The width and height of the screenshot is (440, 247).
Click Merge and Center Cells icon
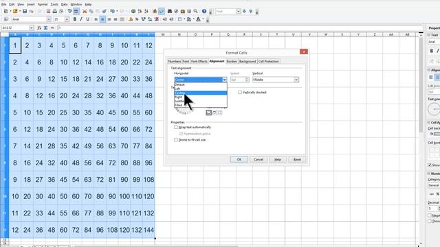(x=122, y=19)
